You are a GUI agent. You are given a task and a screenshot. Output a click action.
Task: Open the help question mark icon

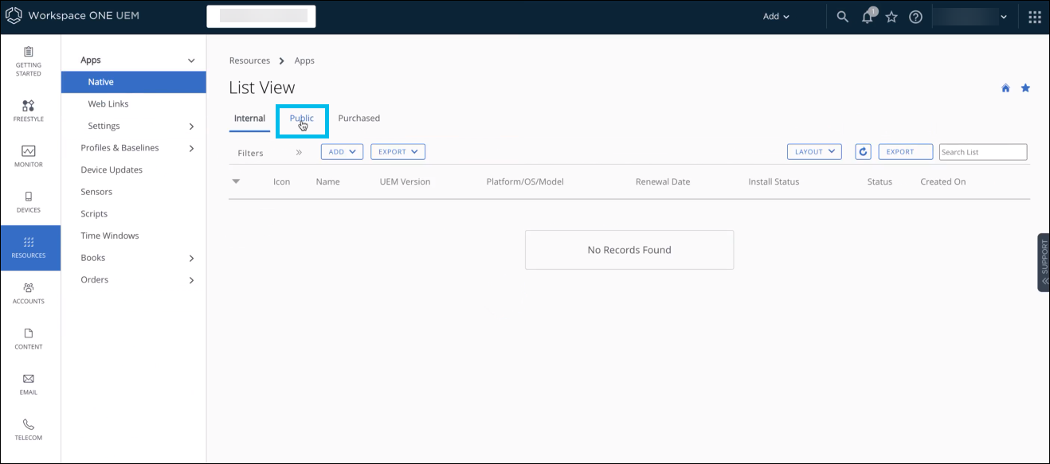coord(915,17)
